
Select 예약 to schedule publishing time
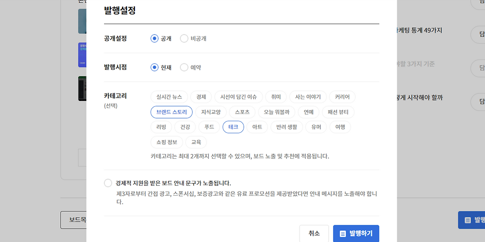(184, 67)
